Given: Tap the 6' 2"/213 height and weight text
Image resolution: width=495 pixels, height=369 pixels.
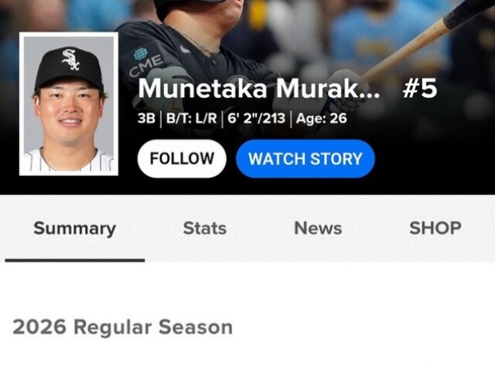Looking at the screenshot, I should tap(256, 118).
